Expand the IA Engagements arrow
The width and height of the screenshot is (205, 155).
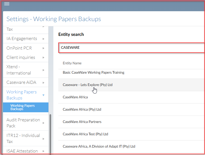click(x=44, y=39)
